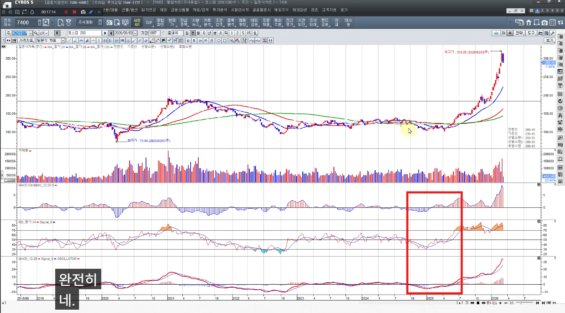Click the clock icon in the right sidebar
This screenshot has width=565, height=313.
tap(560, 108)
